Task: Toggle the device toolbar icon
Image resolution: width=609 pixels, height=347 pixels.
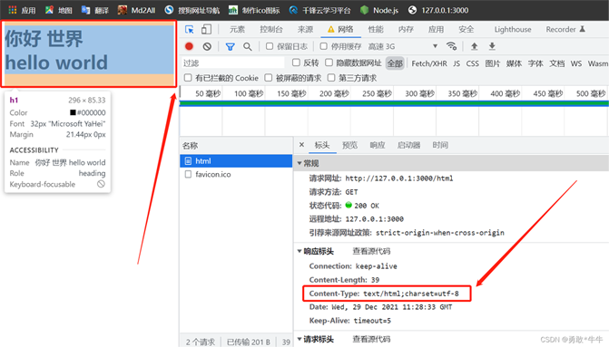Action: point(206,30)
